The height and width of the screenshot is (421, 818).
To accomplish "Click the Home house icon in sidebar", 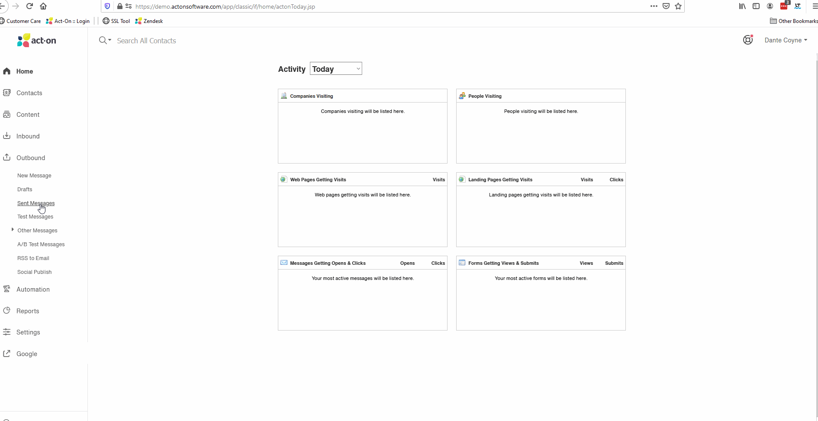I will click(x=6, y=71).
